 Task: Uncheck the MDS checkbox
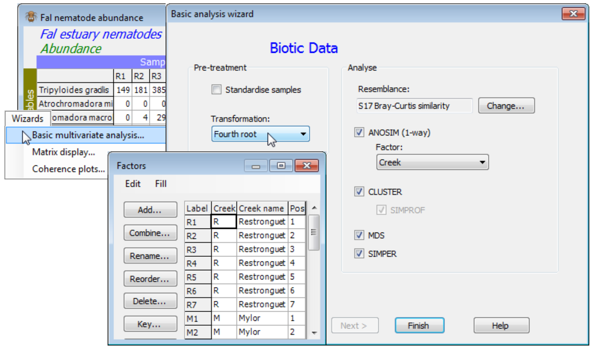(359, 235)
